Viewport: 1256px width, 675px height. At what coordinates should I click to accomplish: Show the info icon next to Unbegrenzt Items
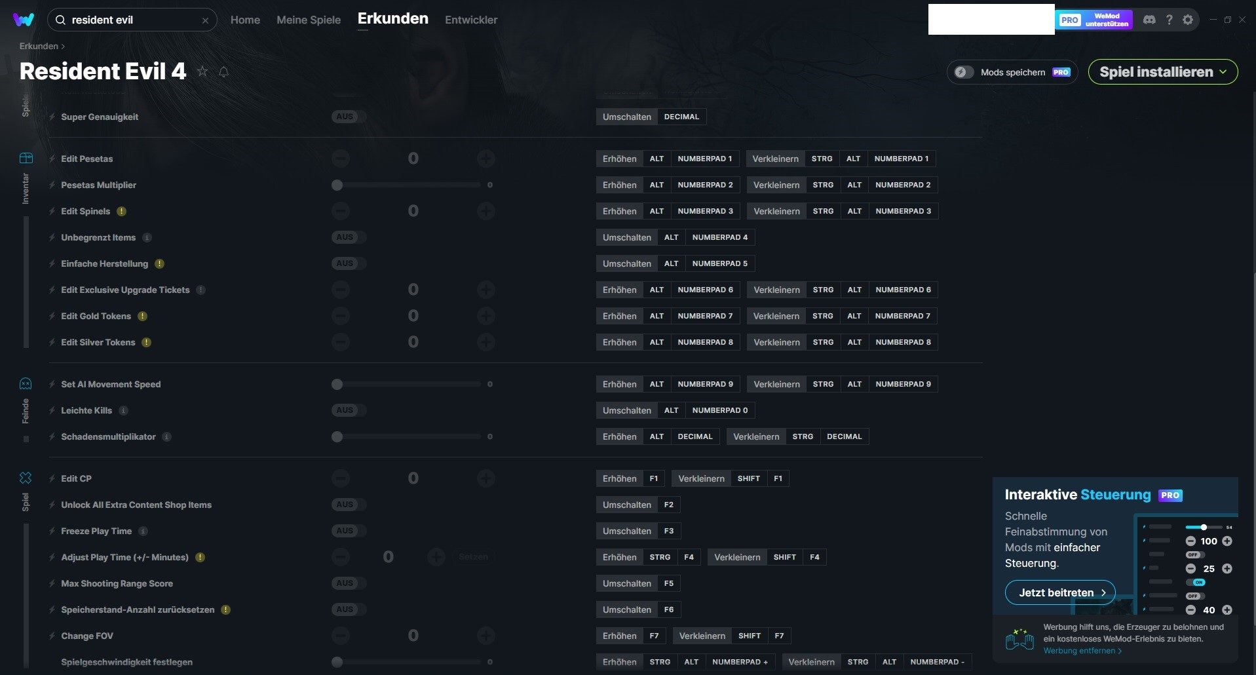tap(147, 237)
